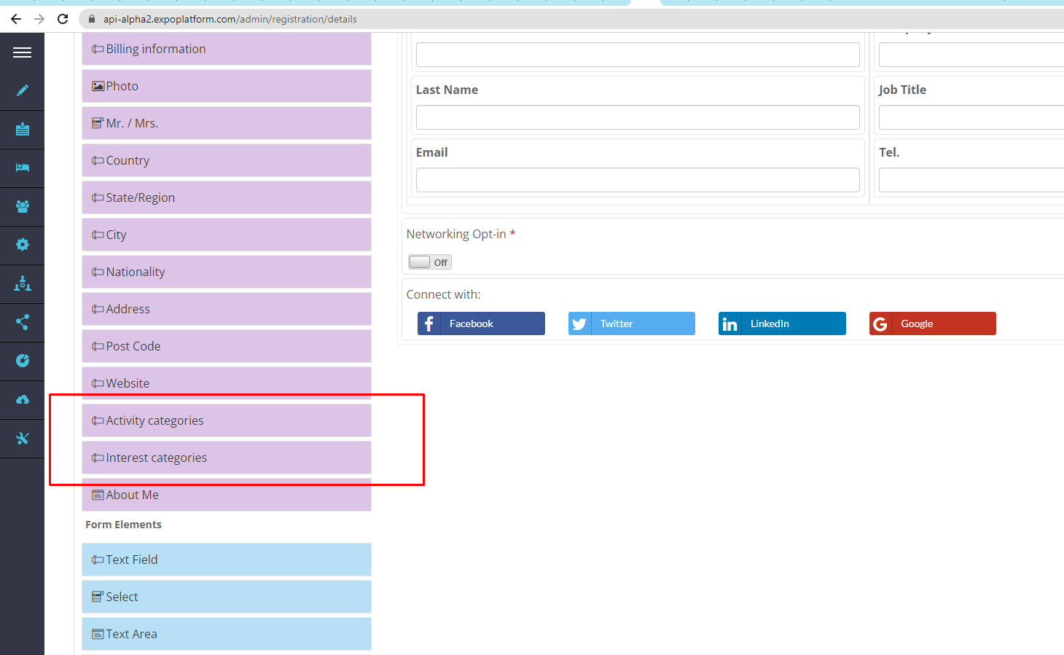Click into the Last Name input field
This screenshot has width=1064, height=655.
tap(637, 117)
